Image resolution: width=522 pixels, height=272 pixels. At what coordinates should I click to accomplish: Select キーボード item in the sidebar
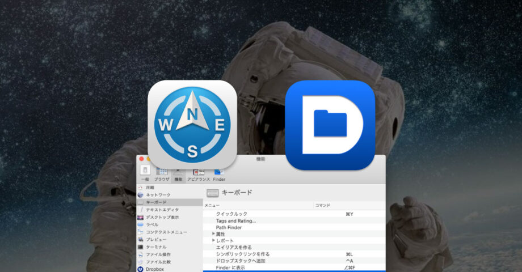[170, 202]
